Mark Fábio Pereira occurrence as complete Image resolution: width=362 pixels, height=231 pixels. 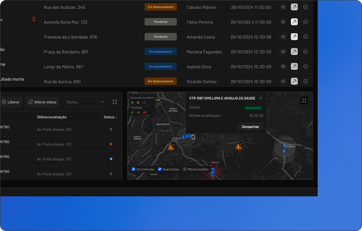click(306, 22)
